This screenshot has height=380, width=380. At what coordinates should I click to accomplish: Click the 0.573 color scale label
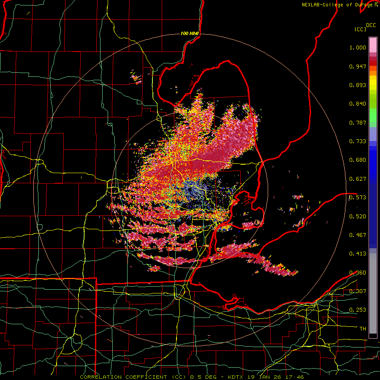tap(358, 197)
